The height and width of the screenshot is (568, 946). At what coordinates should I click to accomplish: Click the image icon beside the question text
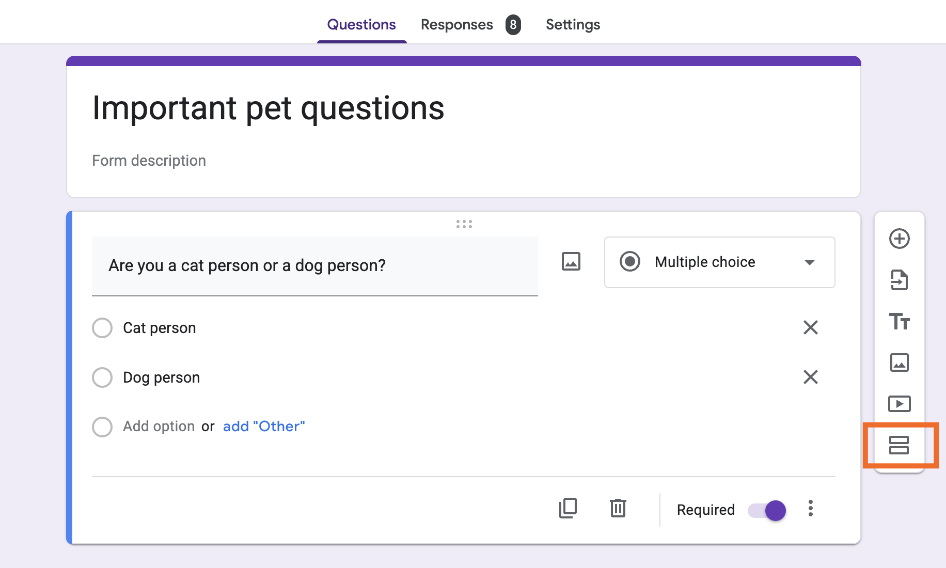pos(571,261)
